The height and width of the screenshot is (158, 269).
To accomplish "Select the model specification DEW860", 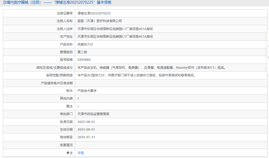I will (84, 60).
